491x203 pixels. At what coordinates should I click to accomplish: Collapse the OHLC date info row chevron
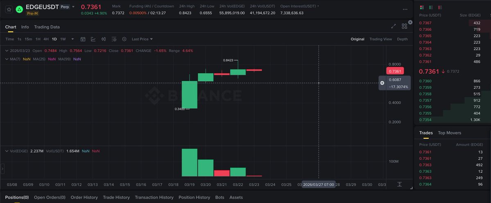pyautogui.click(x=7, y=51)
